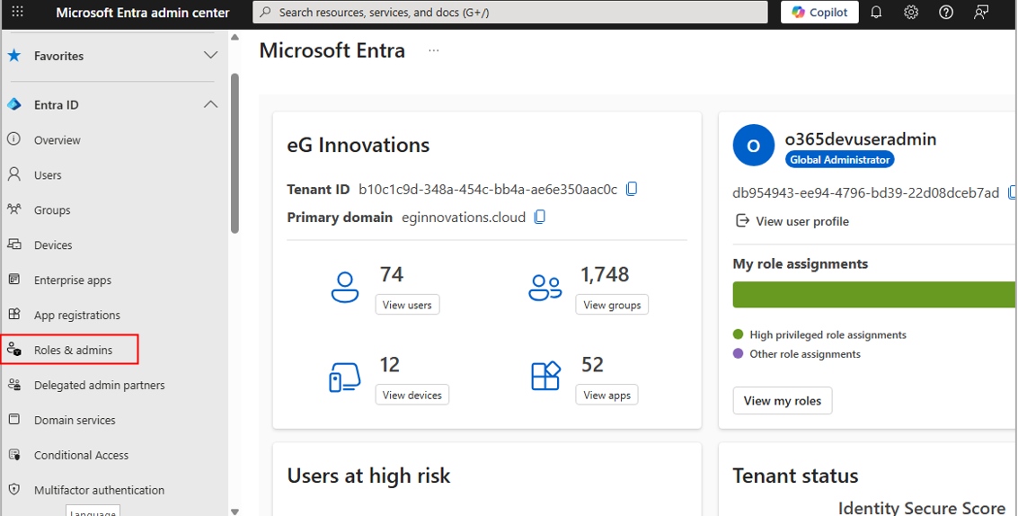Select Enterprise apps in navigation
The width and height of the screenshot is (1018, 516).
[73, 280]
